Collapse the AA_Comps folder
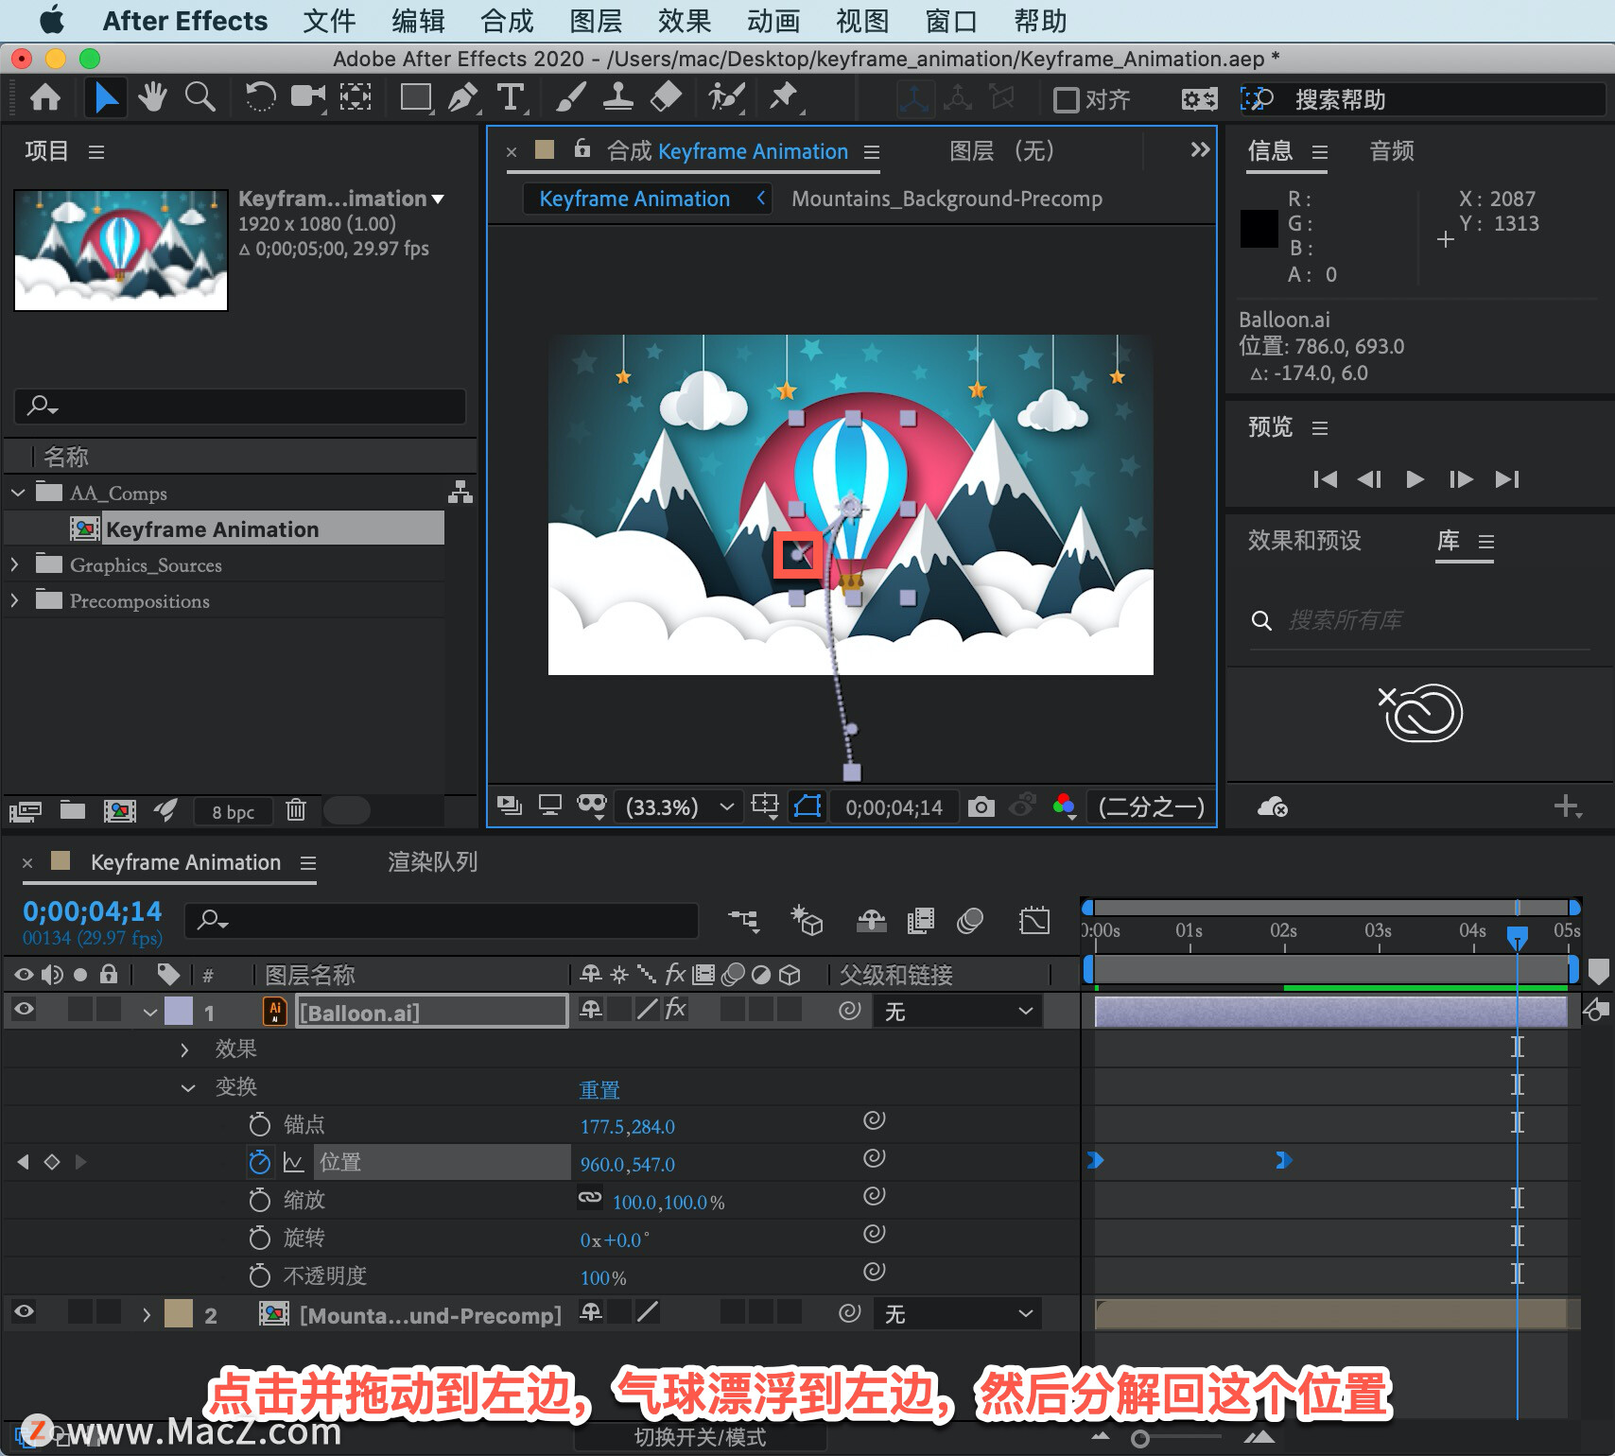Image resolution: width=1615 pixels, height=1456 pixels. tap(17, 493)
